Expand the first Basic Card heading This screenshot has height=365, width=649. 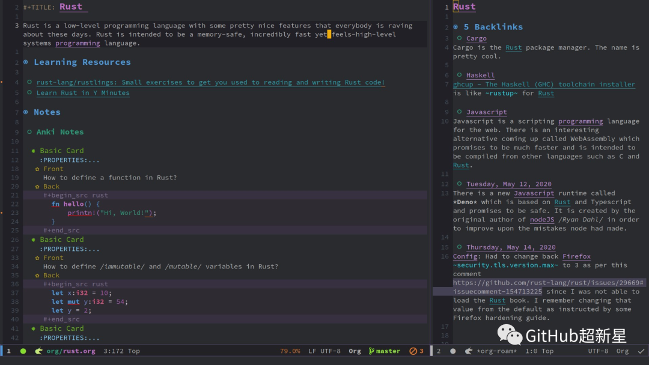33,151
